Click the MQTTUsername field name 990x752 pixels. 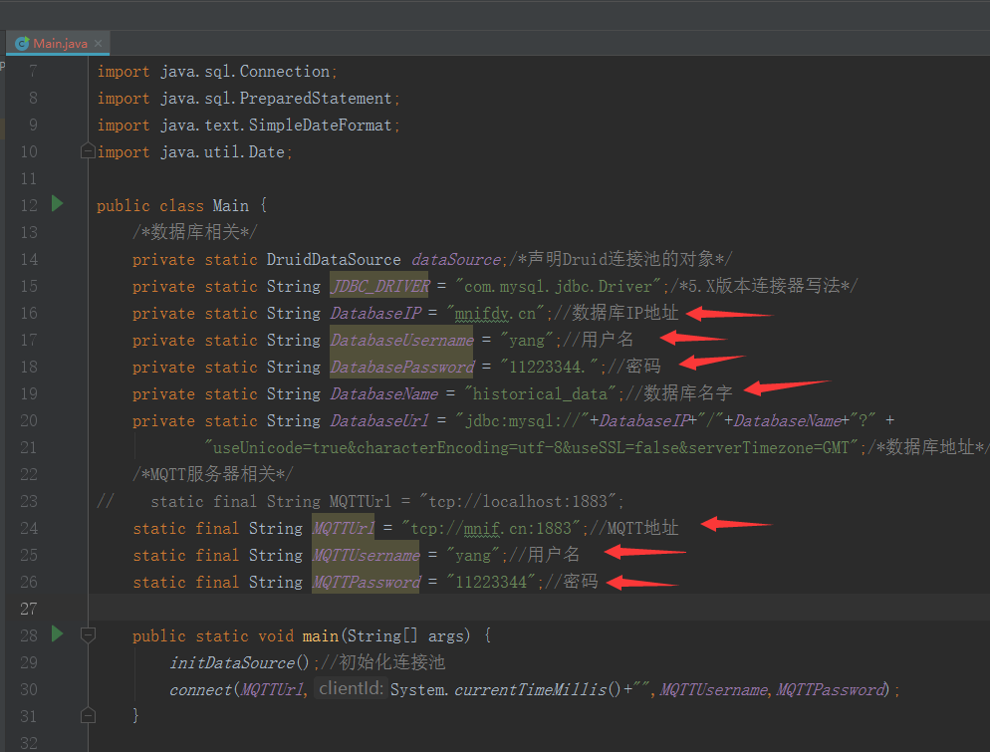367,555
